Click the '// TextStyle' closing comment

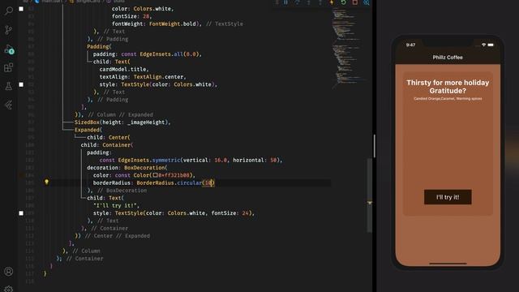click(225, 24)
